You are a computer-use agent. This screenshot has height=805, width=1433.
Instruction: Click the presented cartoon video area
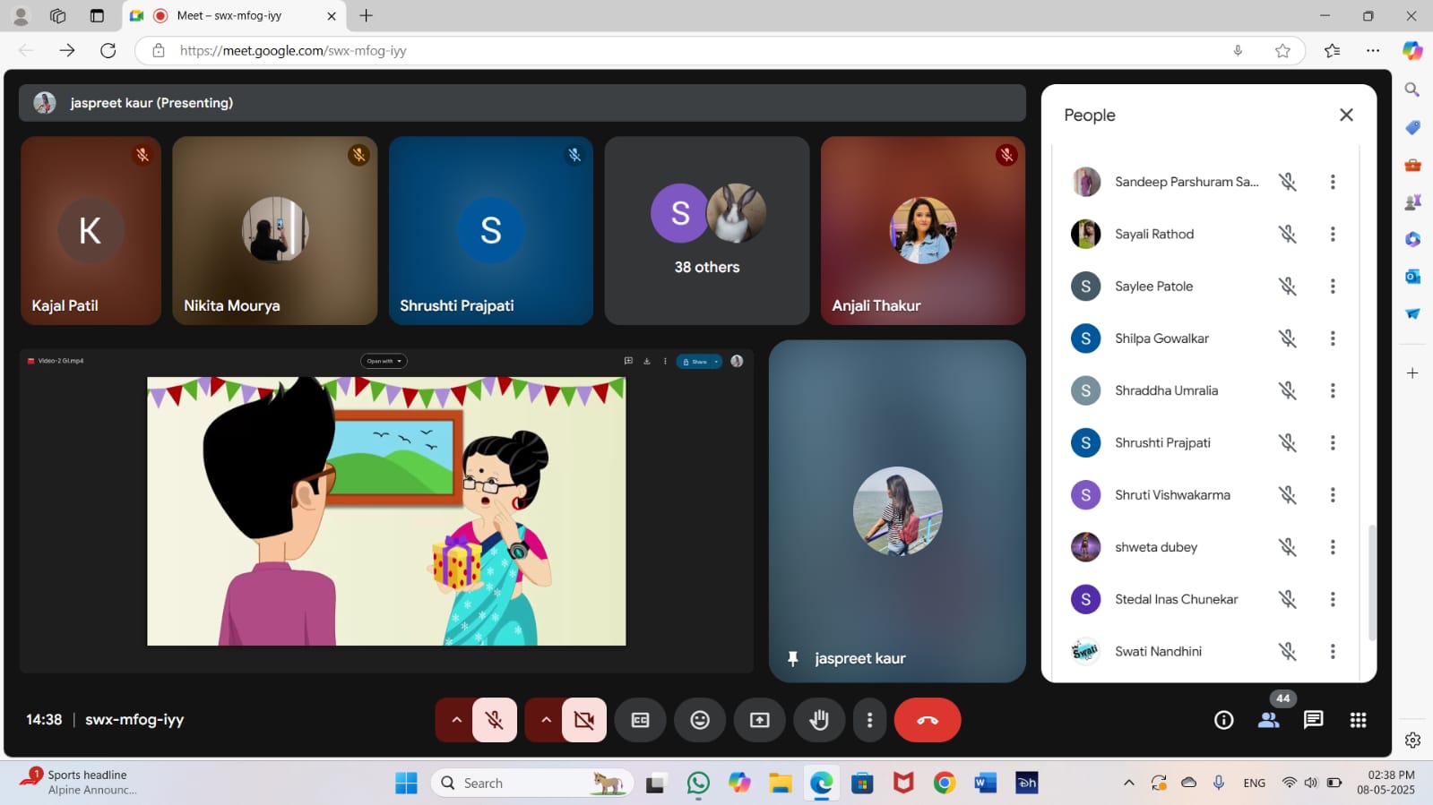(386, 510)
